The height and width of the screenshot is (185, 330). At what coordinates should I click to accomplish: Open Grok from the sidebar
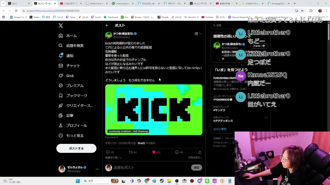[66, 76]
